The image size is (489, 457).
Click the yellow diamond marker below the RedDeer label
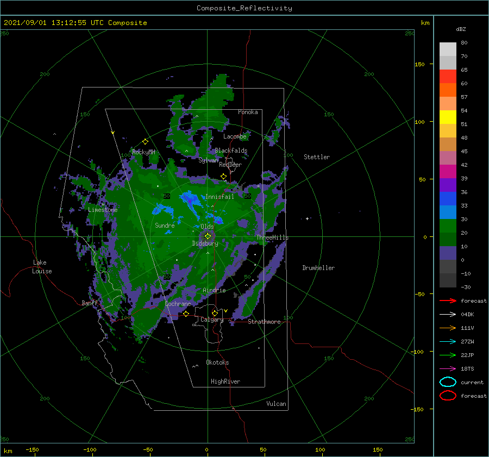pos(223,177)
